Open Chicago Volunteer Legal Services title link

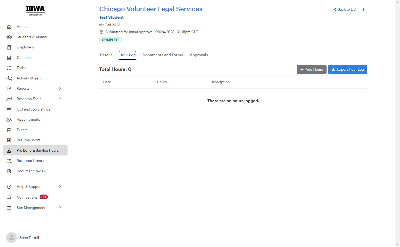(x=151, y=9)
